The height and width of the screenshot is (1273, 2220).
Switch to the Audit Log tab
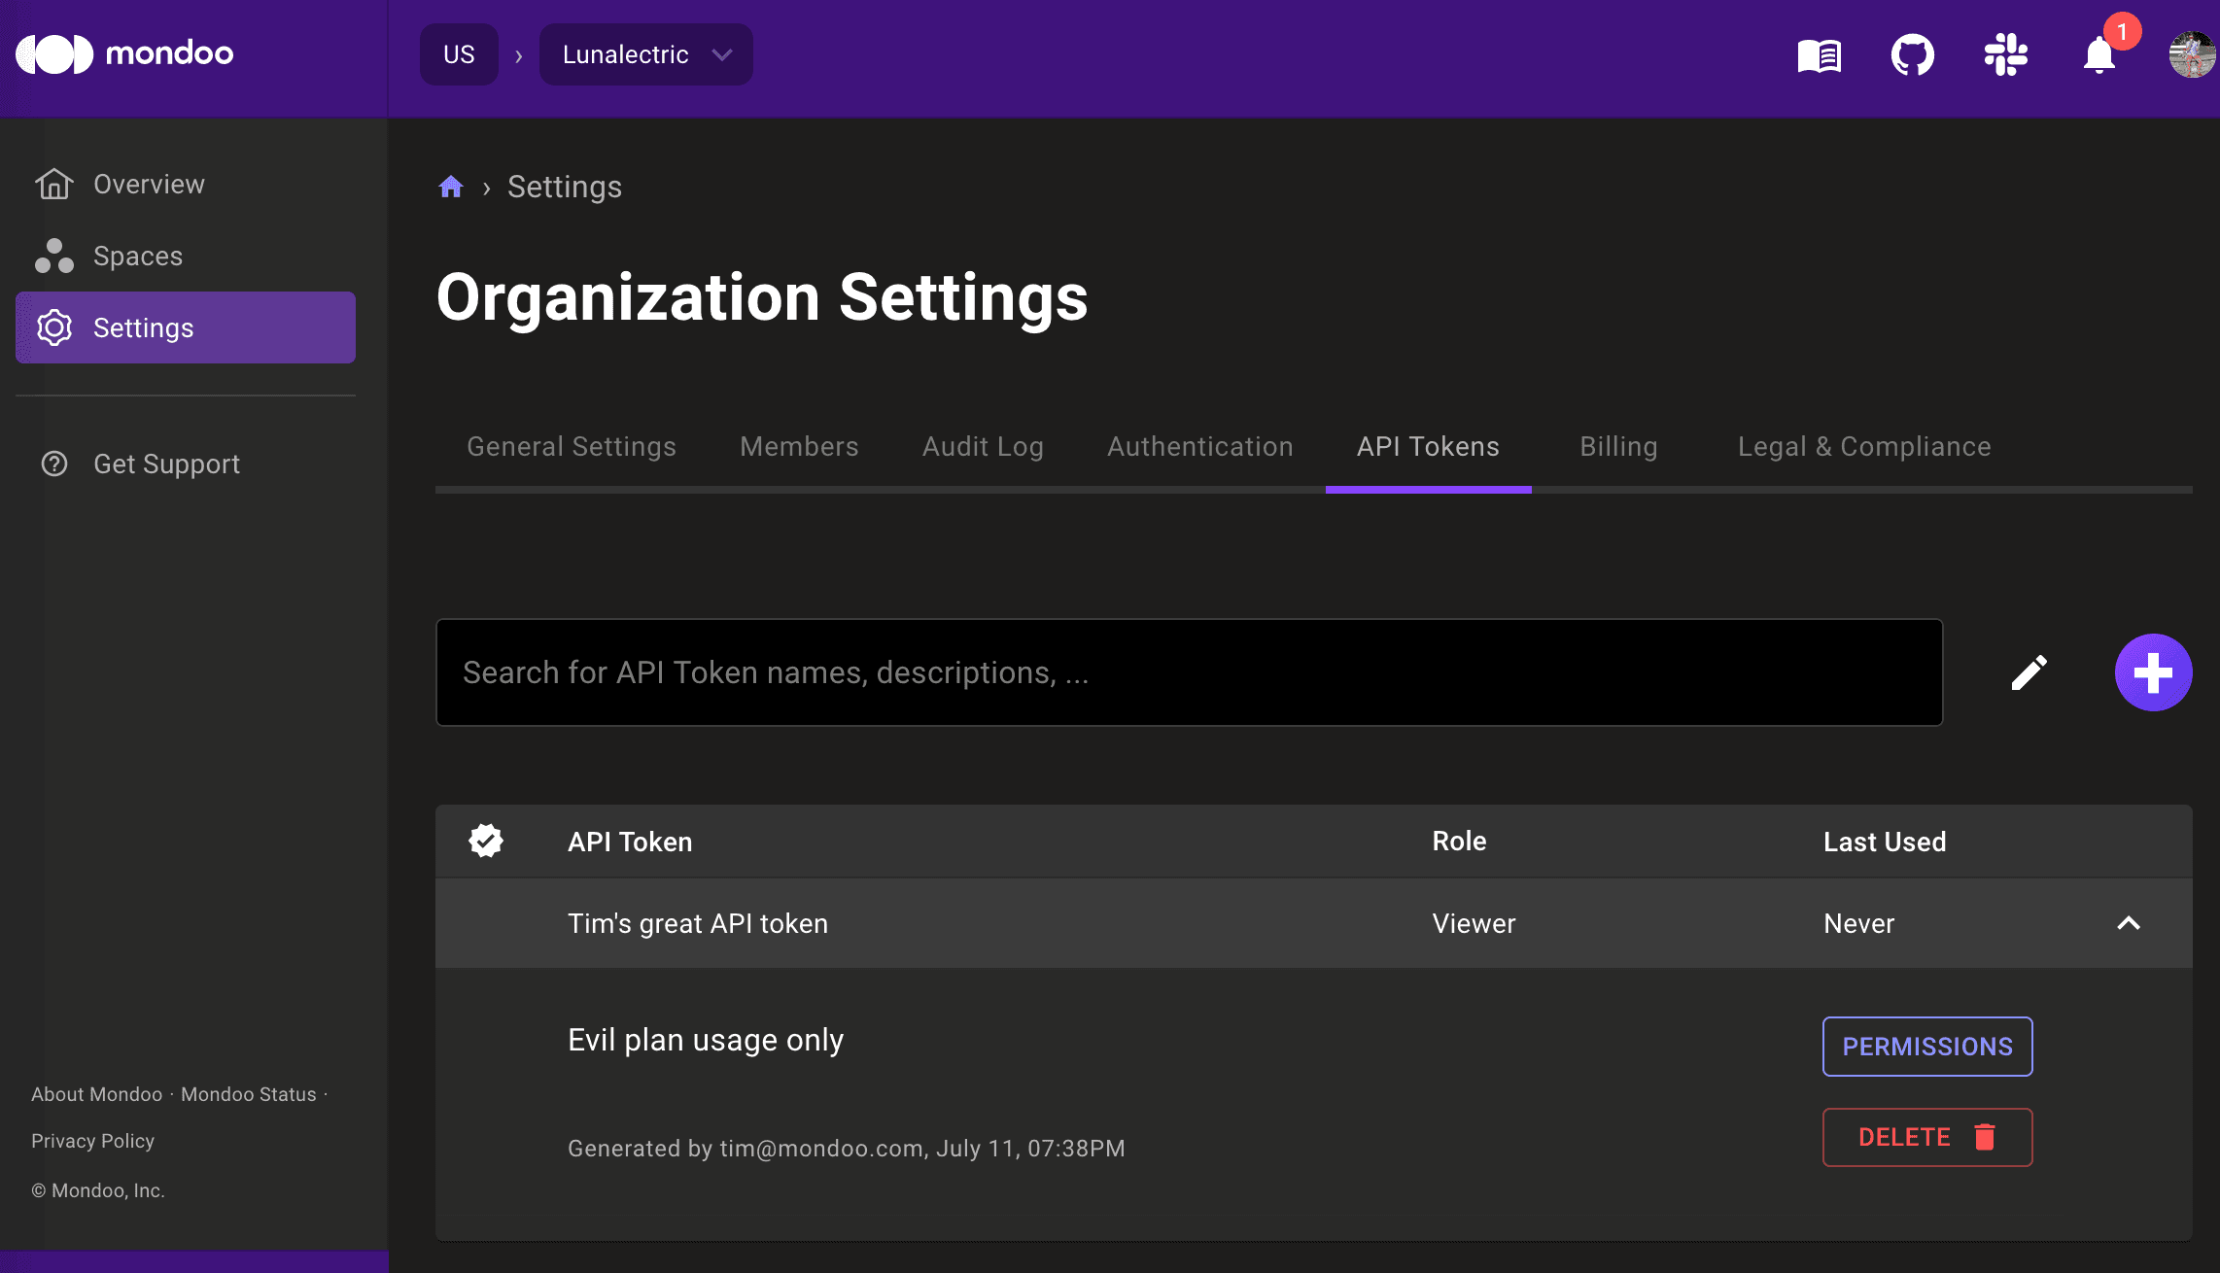983,446
